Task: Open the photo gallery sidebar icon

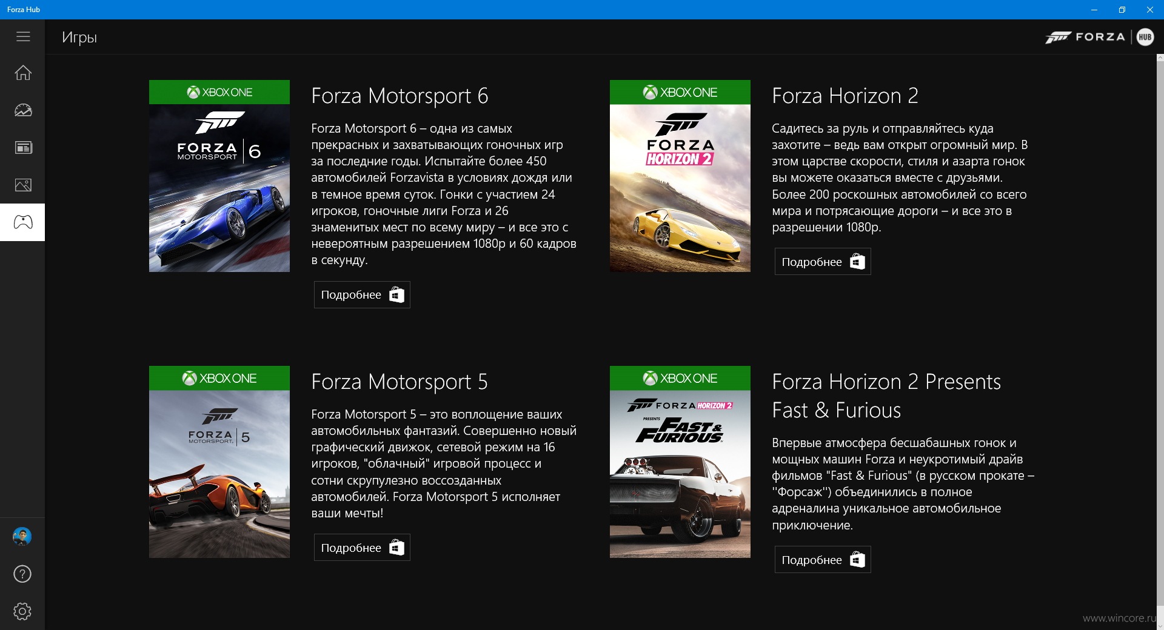Action: [x=23, y=185]
